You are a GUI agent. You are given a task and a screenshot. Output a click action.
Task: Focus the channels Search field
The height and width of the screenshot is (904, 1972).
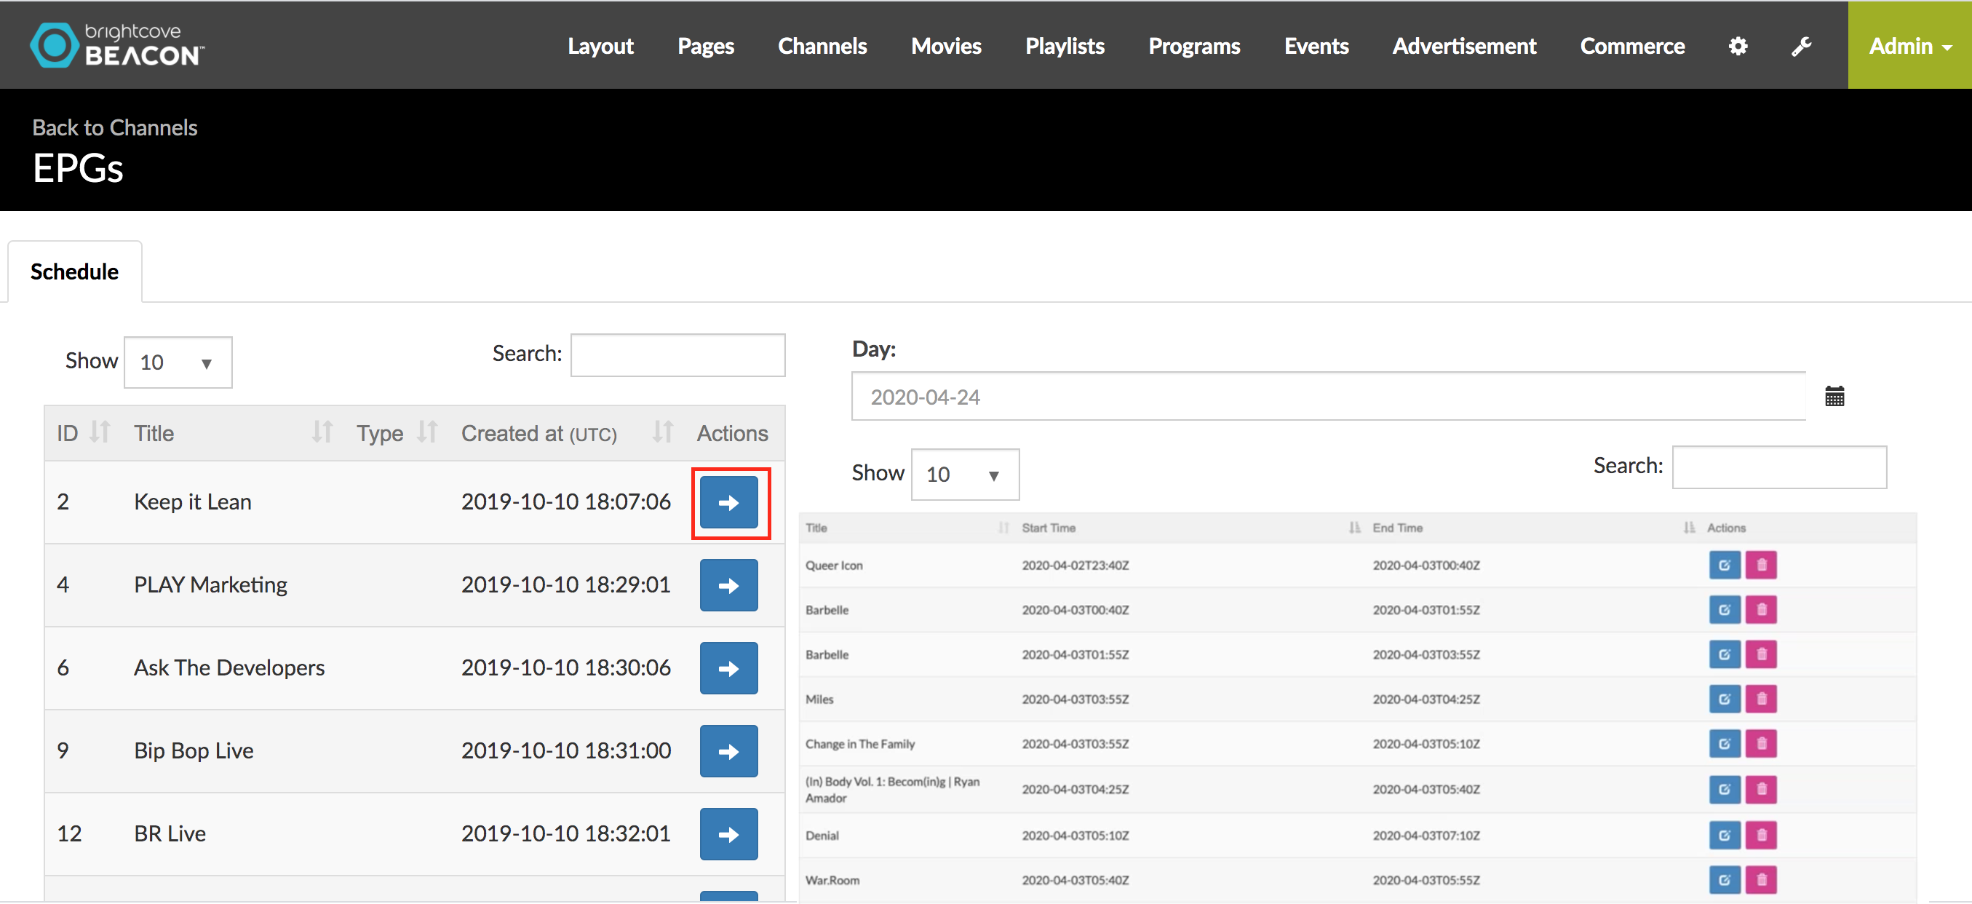[677, 355]
